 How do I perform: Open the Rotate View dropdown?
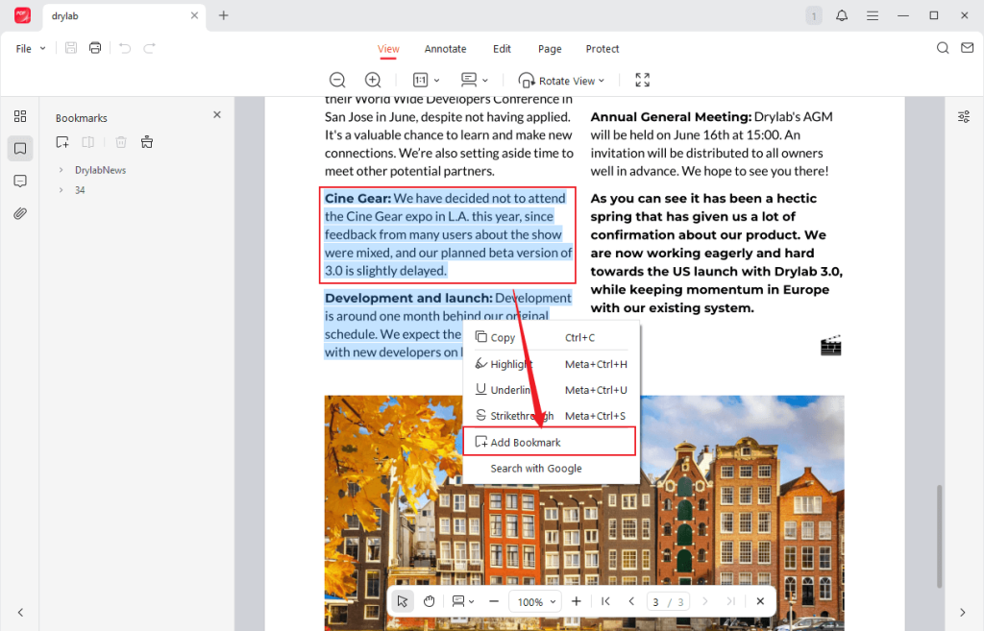tap(561, 80)
